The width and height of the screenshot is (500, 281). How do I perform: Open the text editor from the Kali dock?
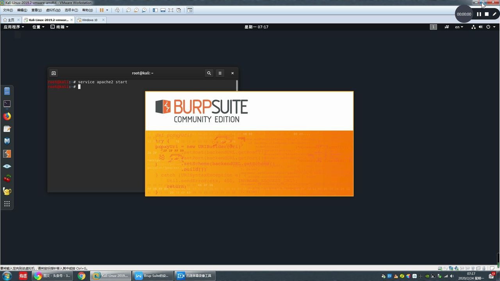point(7,129)
